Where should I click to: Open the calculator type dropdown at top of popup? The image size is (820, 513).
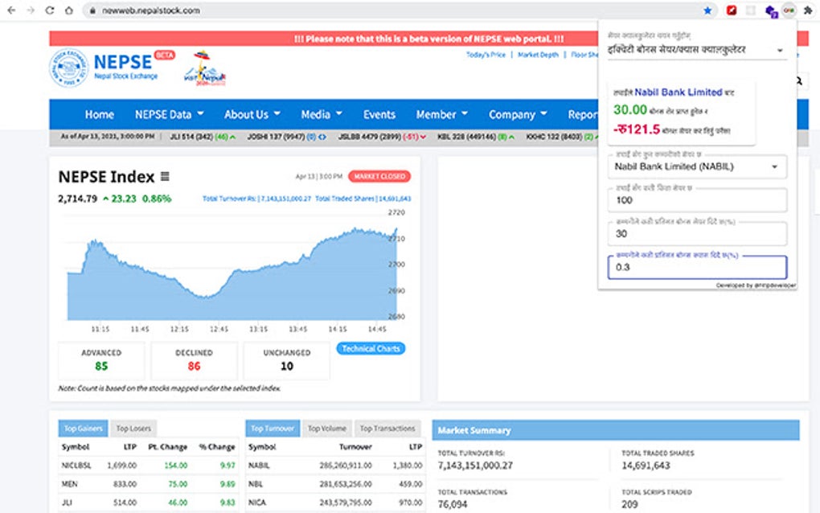[x=697, y=50]
